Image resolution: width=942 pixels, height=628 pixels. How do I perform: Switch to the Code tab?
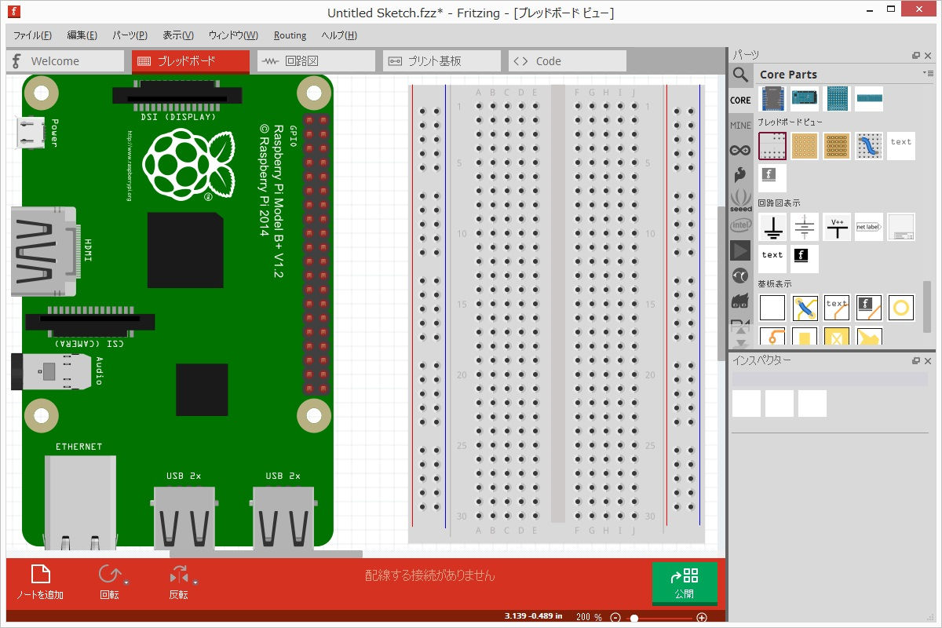pyautogui.click(x=568, y=61)
